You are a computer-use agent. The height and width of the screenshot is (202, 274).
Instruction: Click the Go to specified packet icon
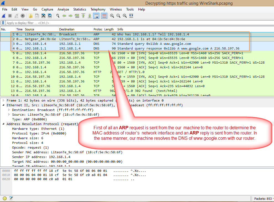click(77, 16)
